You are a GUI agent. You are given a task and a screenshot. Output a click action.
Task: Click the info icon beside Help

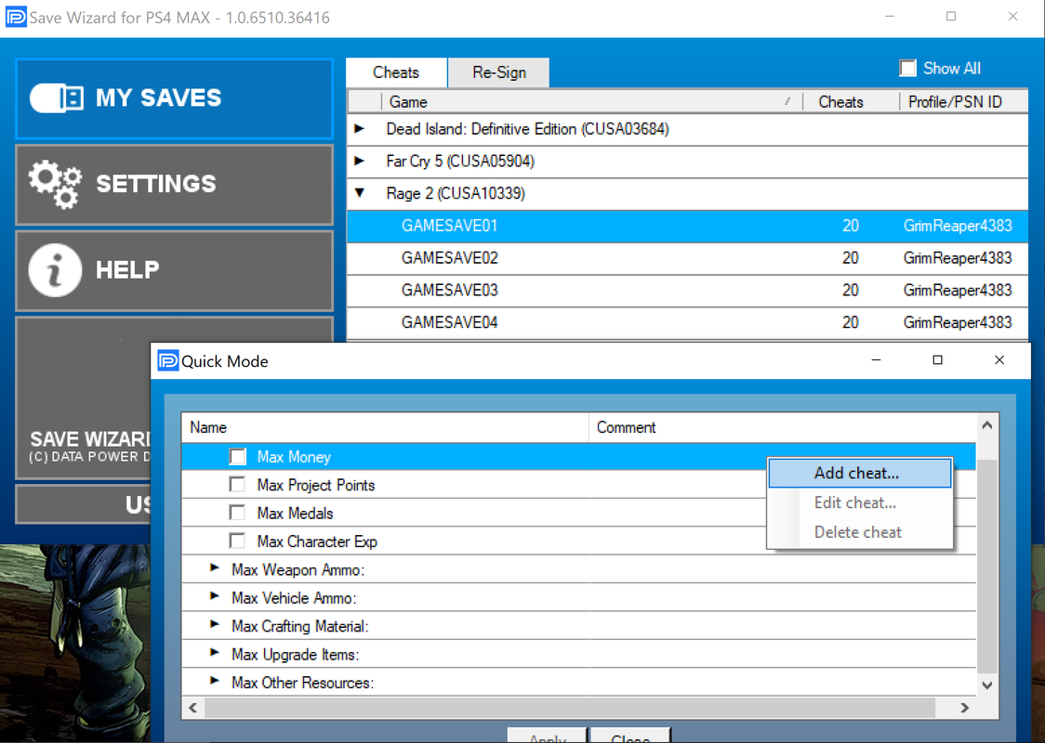(55, 269)
